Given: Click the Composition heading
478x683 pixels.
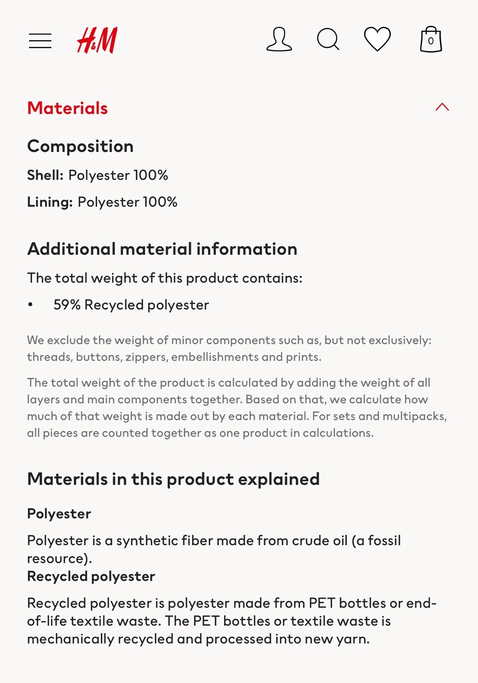Looking at the screenshot, I should pyautogui.click(x=80, y=146).
